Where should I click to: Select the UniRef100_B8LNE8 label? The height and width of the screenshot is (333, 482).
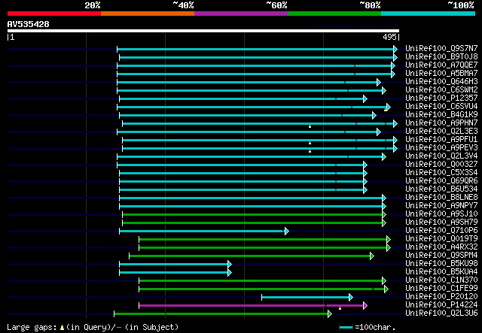441,198
